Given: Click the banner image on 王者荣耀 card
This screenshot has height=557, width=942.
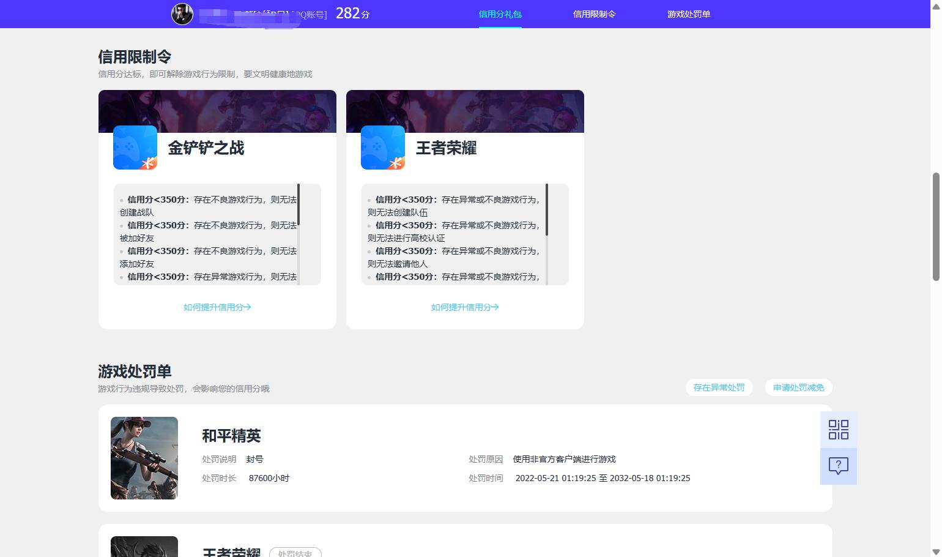Looking at the screenshot, I should coord(465,111).
